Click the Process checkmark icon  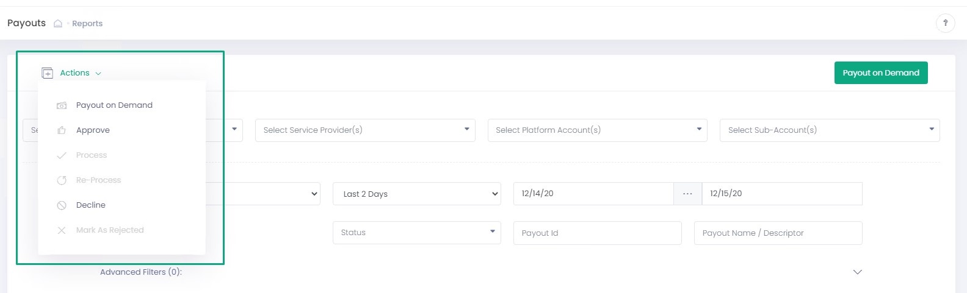coord(62,155)
